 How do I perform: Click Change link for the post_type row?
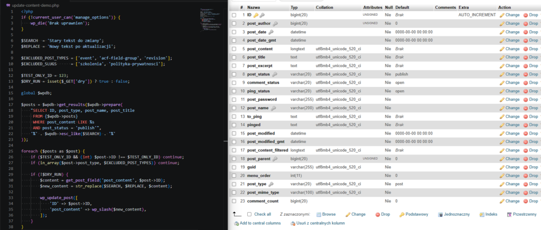512,184
